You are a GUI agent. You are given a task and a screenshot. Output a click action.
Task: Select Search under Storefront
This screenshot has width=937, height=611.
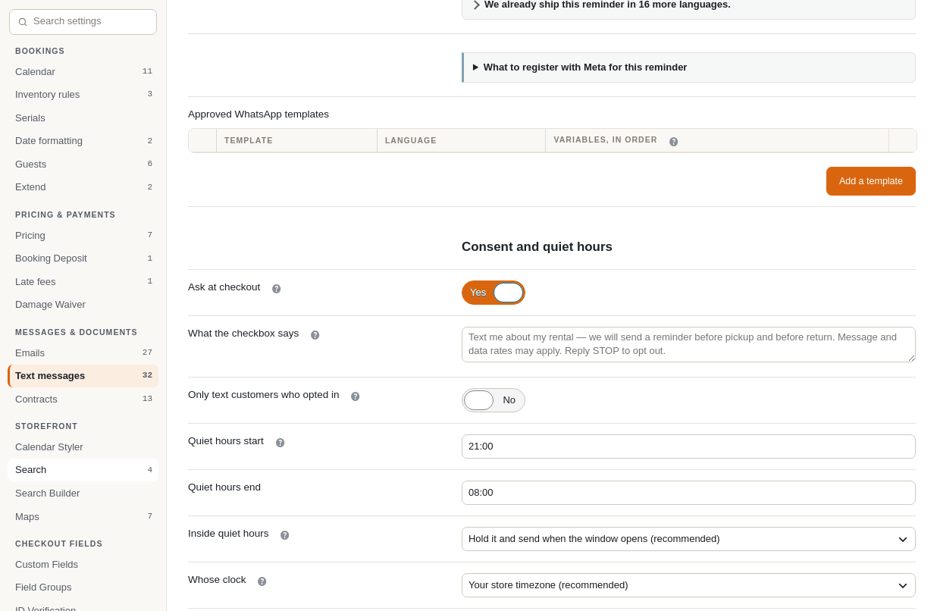(83, 470)
